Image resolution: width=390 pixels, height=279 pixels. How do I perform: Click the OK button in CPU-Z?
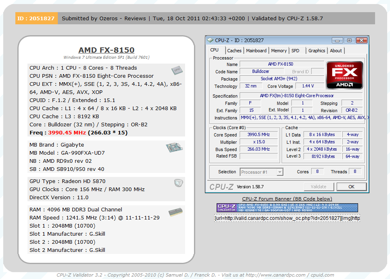352,187
